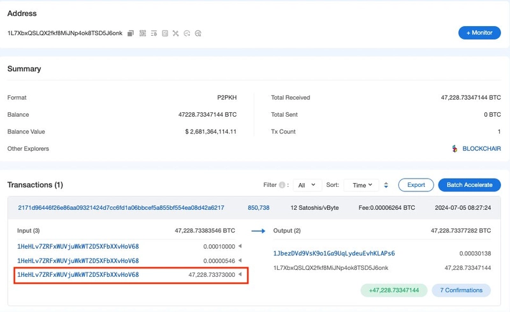Copy the address using the copy icon
Image resolution: width=510 pixels, height=312 pixels.
coord(131,33)
